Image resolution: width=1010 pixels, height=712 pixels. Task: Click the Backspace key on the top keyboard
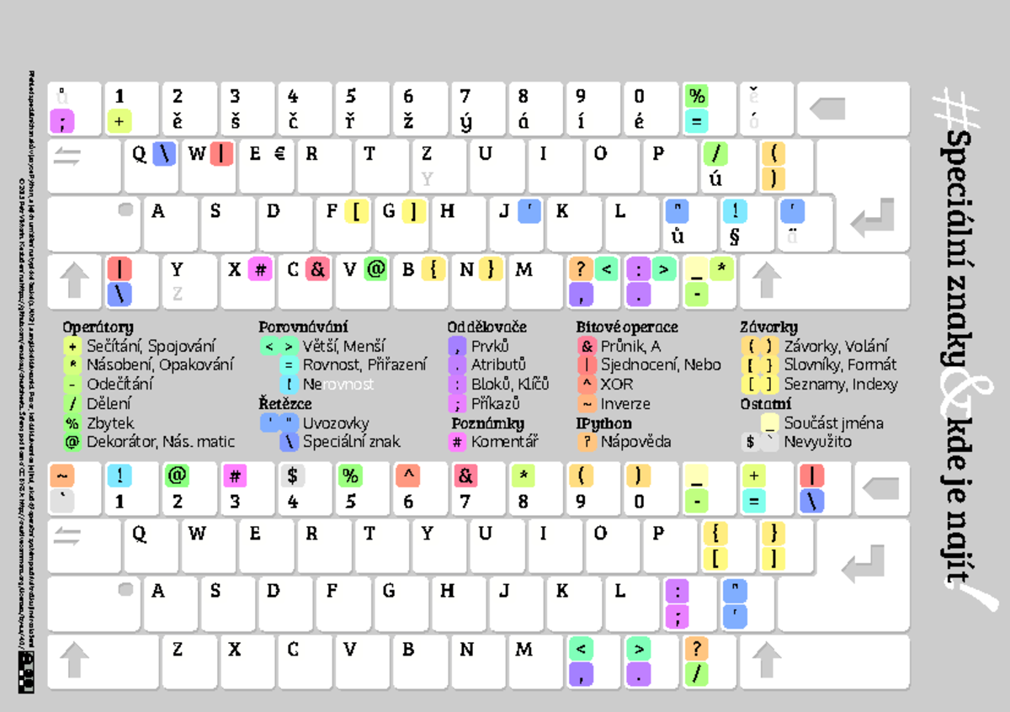pos(853,109)
